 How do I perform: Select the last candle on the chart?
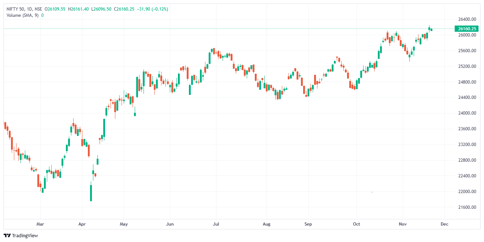point(432,29)
